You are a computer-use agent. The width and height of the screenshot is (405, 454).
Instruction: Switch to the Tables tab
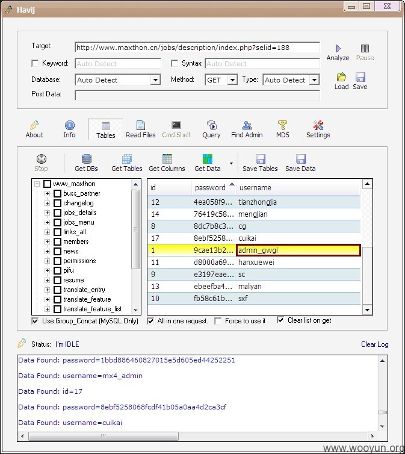105,129
